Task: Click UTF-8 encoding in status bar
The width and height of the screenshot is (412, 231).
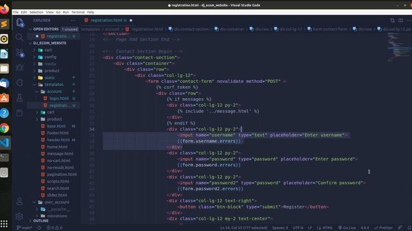Action: tap(298, 228)
